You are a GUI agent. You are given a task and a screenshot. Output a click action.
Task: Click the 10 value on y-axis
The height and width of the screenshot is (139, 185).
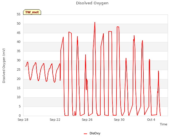tap(18, 97)
